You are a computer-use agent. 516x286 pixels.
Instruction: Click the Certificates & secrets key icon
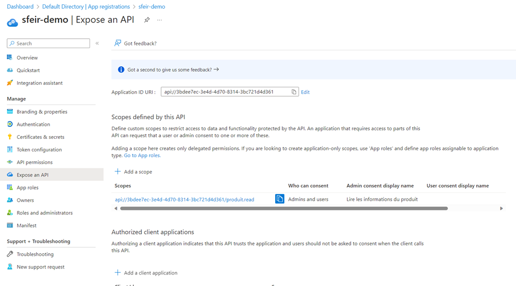(10, 137)
